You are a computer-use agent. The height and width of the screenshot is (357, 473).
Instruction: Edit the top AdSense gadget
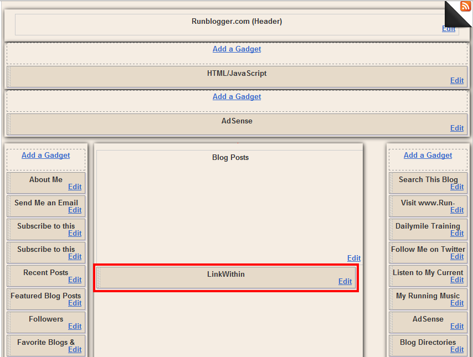pos(457,128)
